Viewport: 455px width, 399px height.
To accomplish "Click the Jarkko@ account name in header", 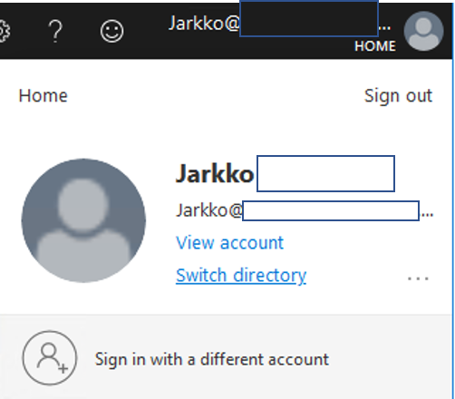I will click(204, 23).
